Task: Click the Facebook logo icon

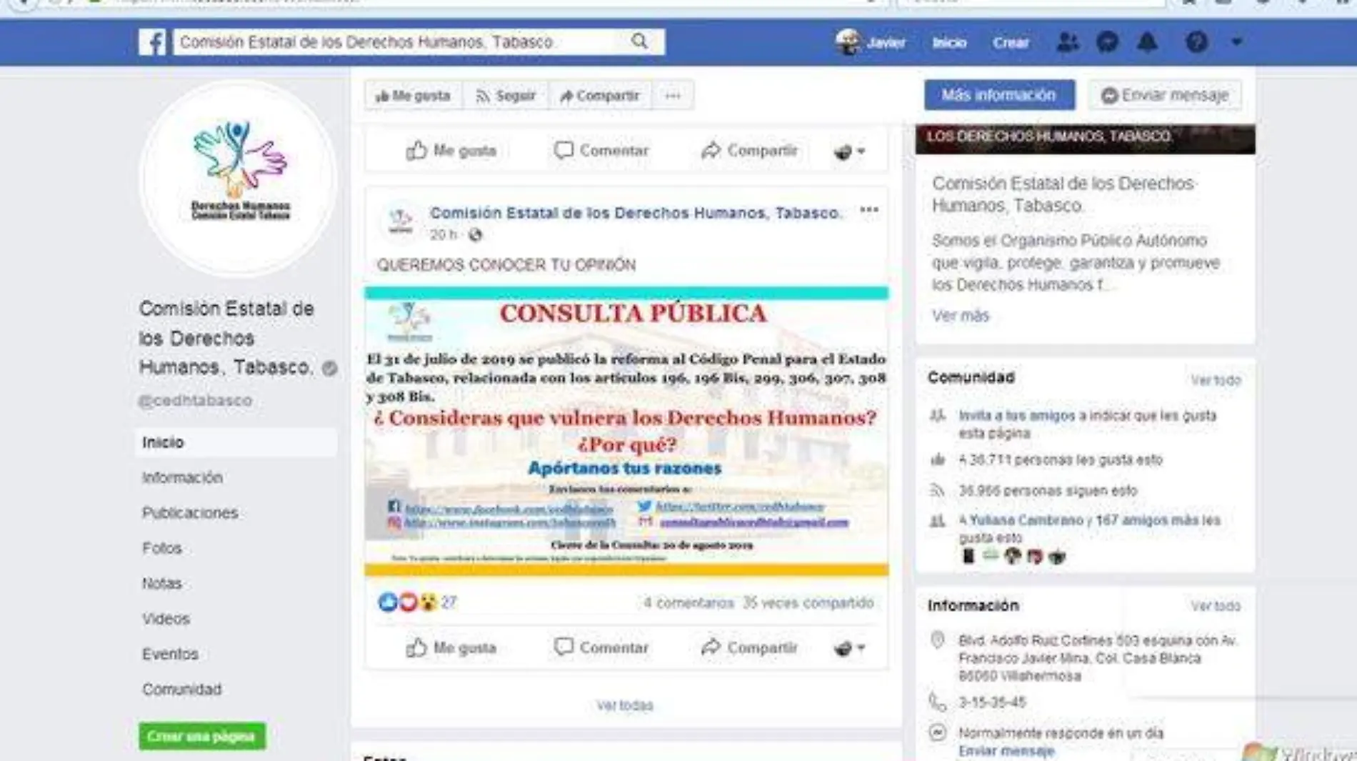Action: coord(152,42)
